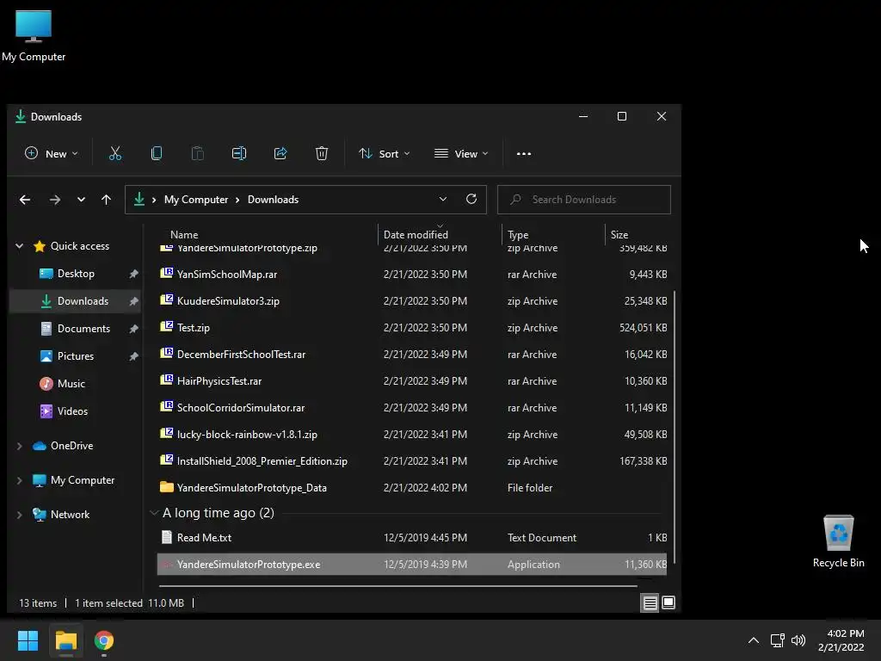Image resolution: width=881 pixels, height=661 pixels.
Task: Open the See more ellipsis menu
Action: click(524, 153)
